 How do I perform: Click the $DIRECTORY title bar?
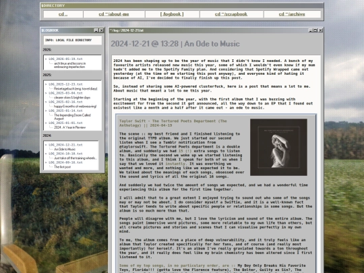182,5
